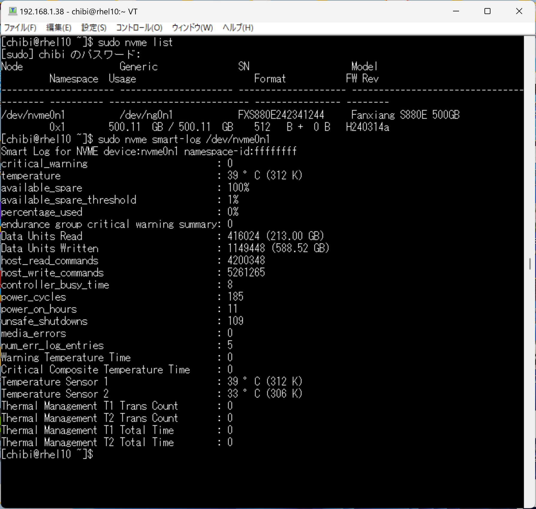
Task: Minimize the terminal window
Action: (456, 11)
